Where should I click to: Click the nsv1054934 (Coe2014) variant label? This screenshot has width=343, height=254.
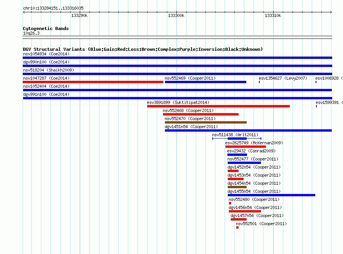point(46,54)
